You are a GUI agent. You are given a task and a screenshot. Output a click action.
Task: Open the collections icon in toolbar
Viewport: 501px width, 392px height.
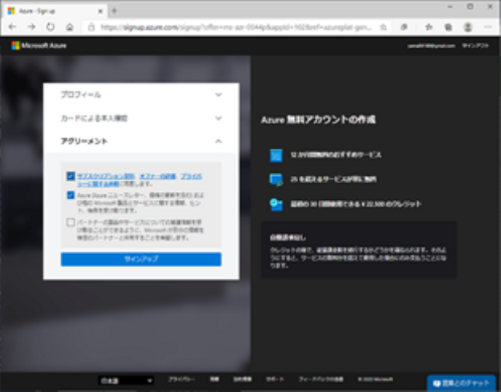coord(448,27)
